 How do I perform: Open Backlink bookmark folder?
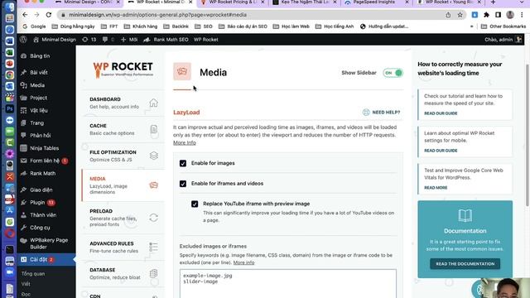tap(176, 26)
